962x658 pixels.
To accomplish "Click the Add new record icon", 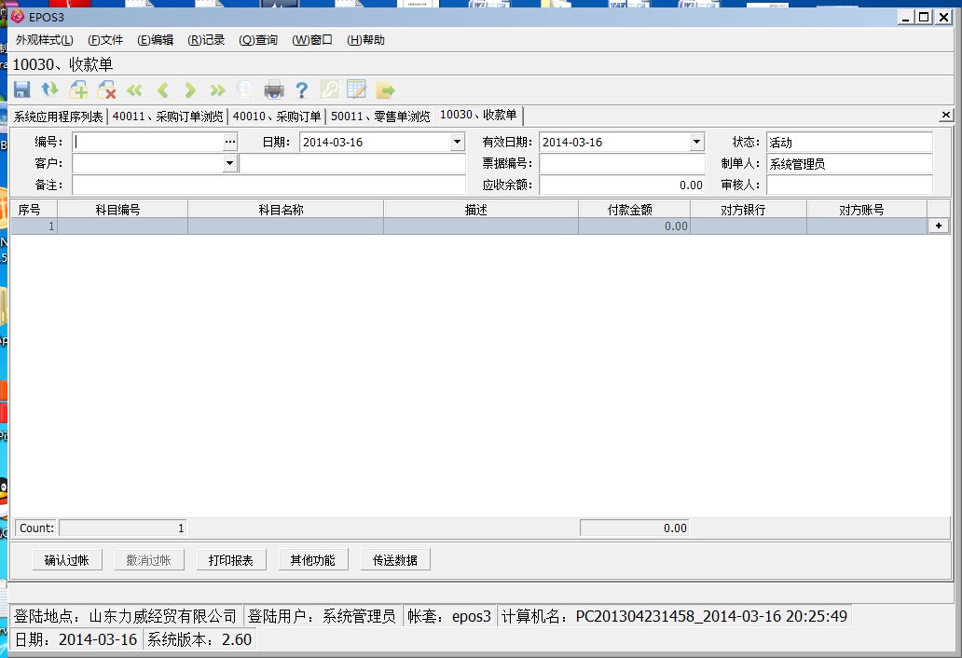I will pyautogui.click(x=78, y=89).
